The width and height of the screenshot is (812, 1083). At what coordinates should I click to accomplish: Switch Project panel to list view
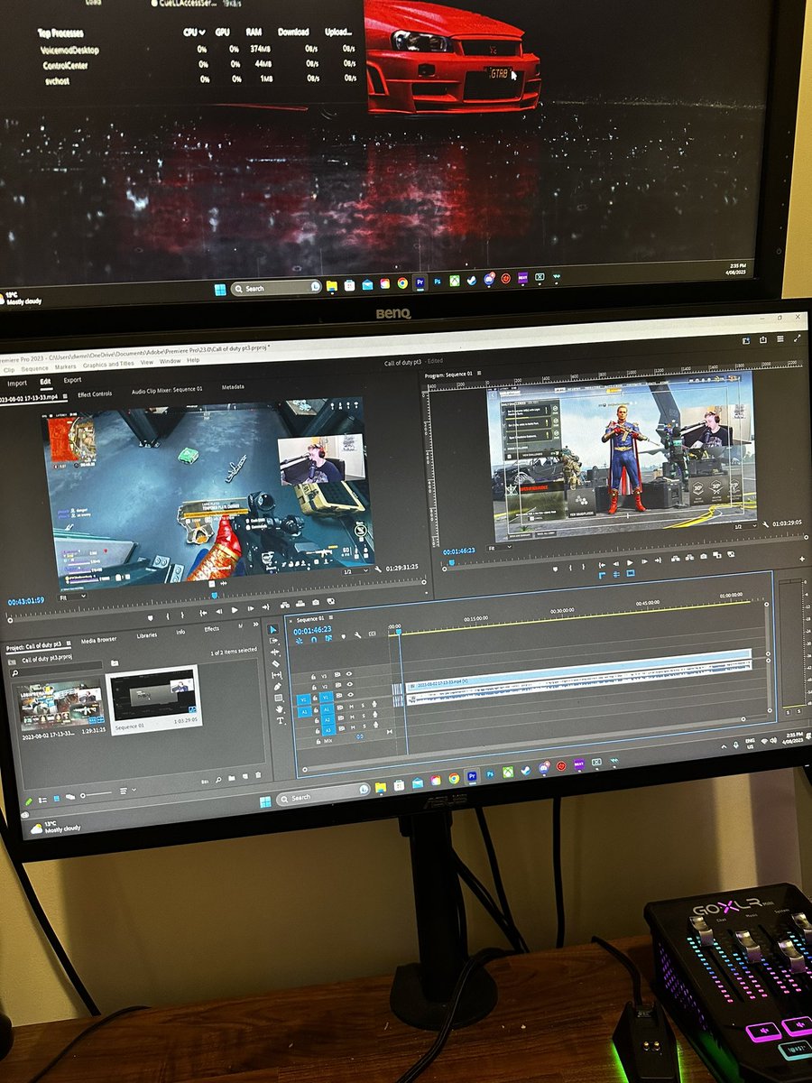click(42, 800)
